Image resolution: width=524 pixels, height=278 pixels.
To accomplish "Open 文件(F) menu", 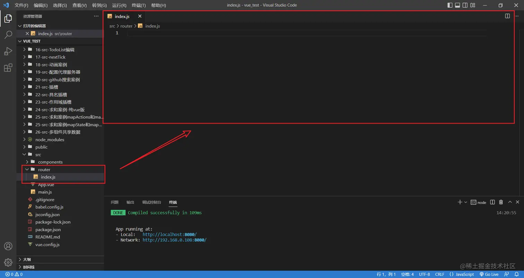I will click(x=21, y=5).
